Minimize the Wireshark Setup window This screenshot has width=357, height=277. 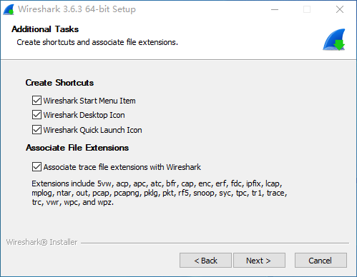click(275, 9)
